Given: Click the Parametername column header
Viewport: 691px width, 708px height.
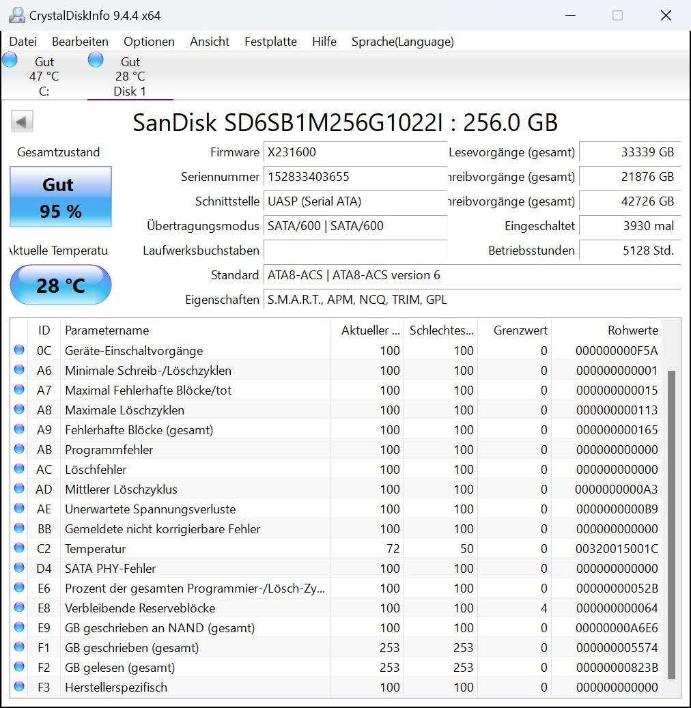Looking at the screenshot, I should (195, 330).
